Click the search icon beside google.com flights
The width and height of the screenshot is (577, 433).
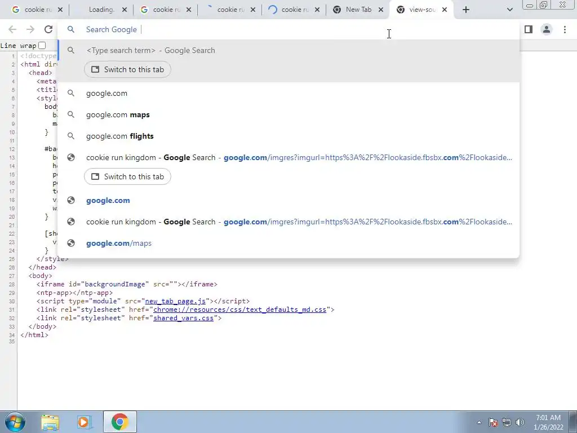point(71,136)
